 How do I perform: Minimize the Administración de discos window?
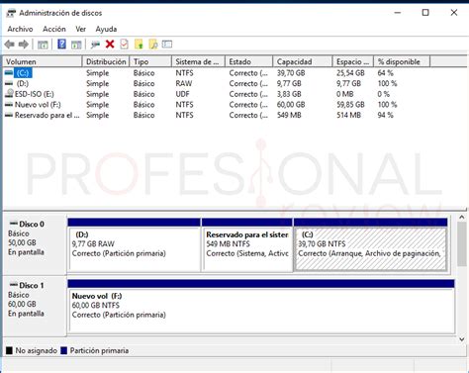(x=398, y=13)
